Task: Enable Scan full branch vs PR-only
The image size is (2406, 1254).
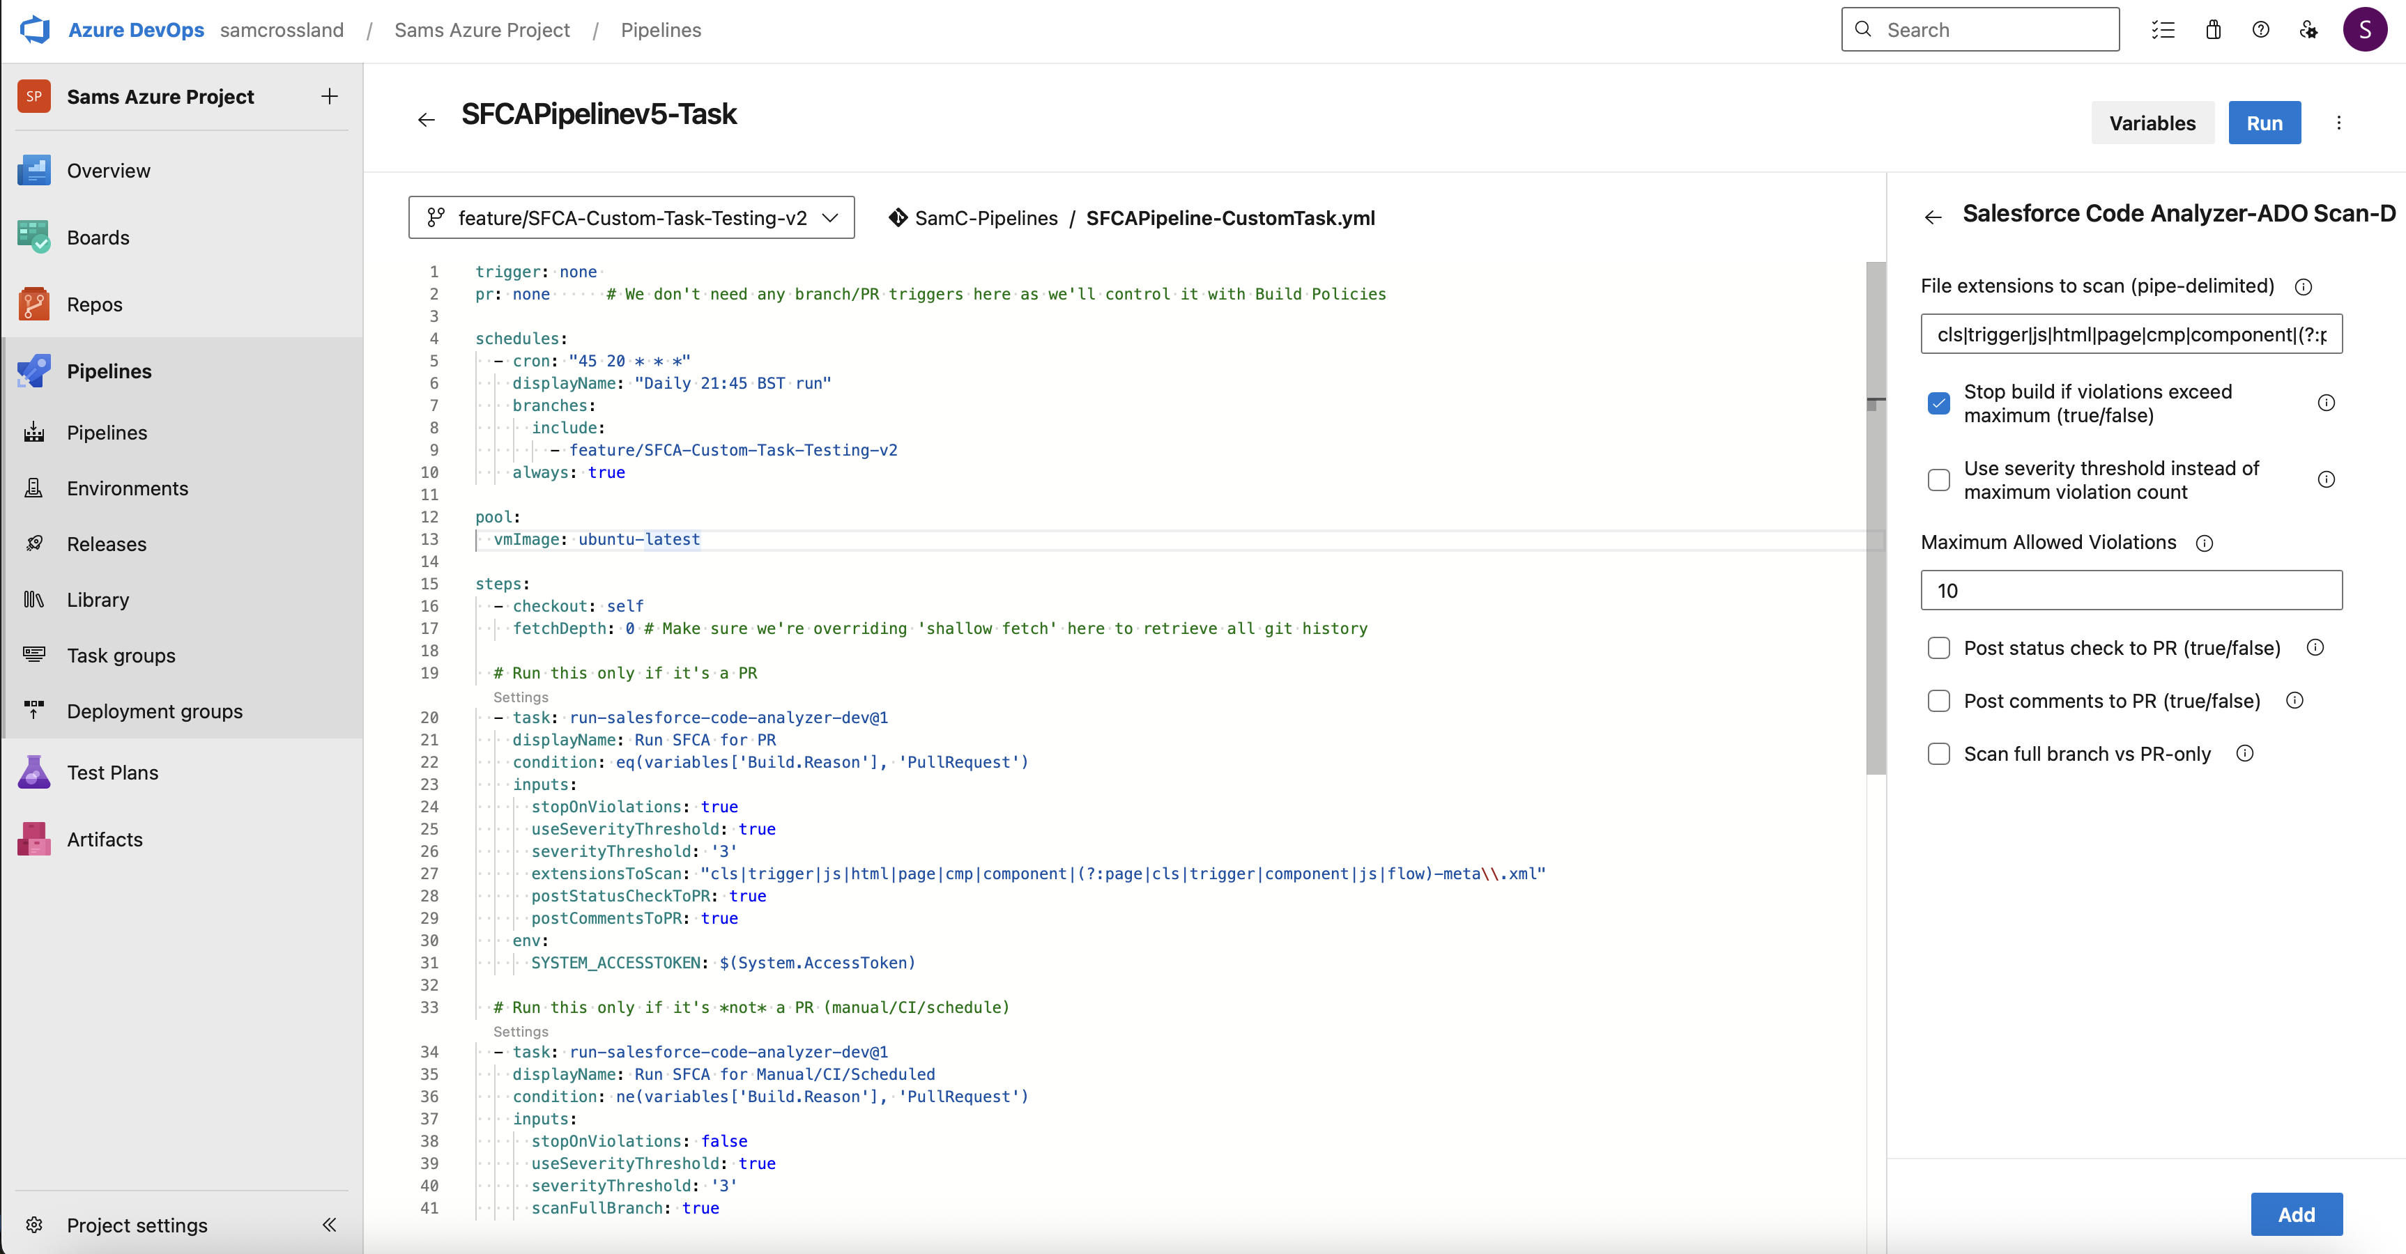Action: pyautogui.click(x=1939, y=754)
